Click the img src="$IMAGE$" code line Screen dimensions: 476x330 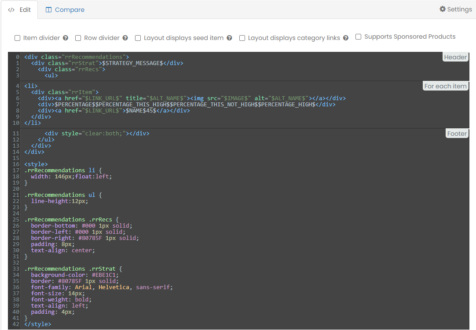(192, 98)
